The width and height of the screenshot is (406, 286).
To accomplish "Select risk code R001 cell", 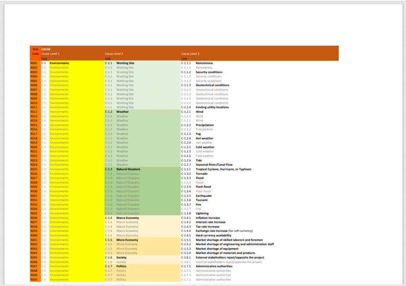I will [34, 63].
